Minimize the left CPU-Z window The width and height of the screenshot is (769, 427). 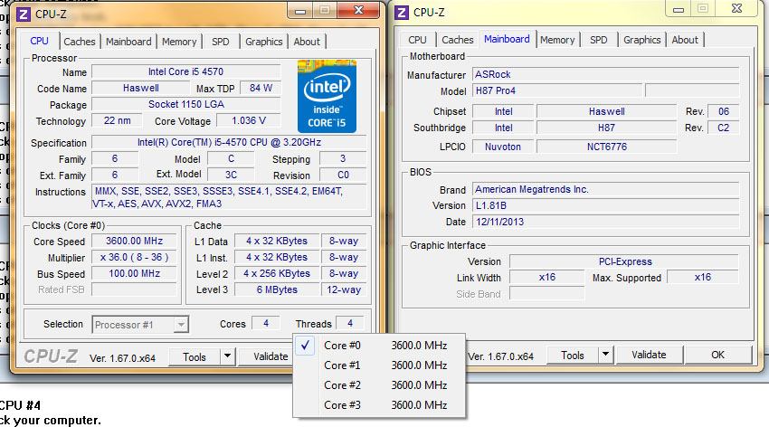[x=300, y=10]
